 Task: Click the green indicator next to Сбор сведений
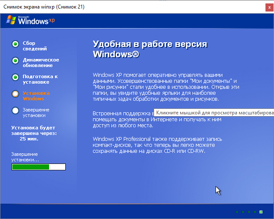click(15, 44)
